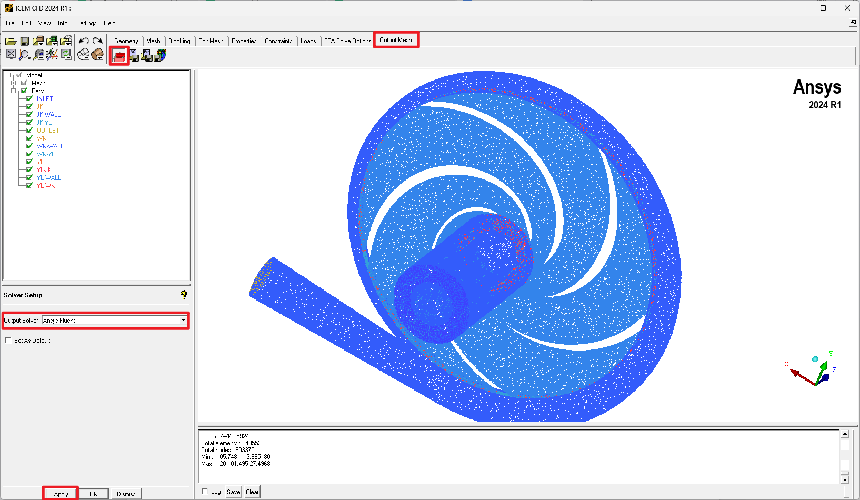
Task: Open Local Coordinate Systems (LCS) tool
Action: pyautogui.click(x=52, y=54)
